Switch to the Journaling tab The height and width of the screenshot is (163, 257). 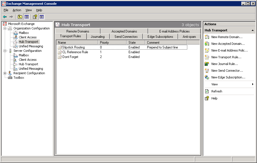coord(98,37)
